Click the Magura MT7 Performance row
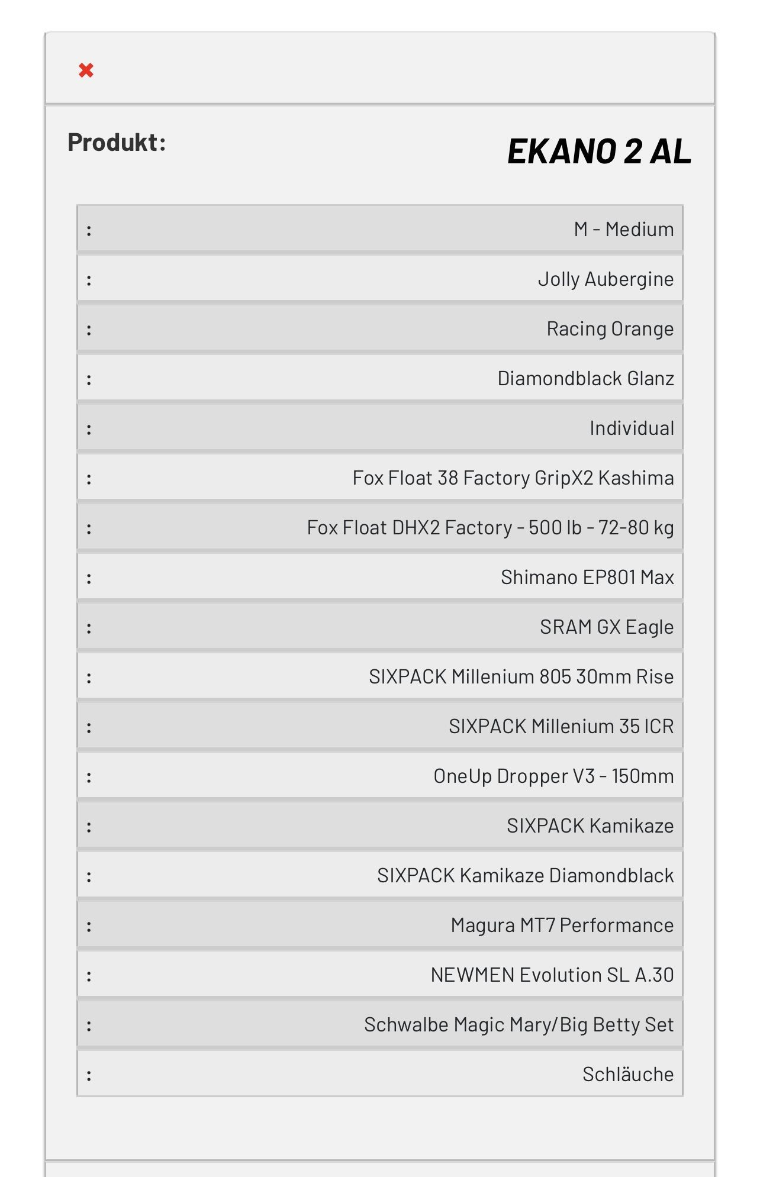This screenshot has height=1177, width=760. (380, 925)
